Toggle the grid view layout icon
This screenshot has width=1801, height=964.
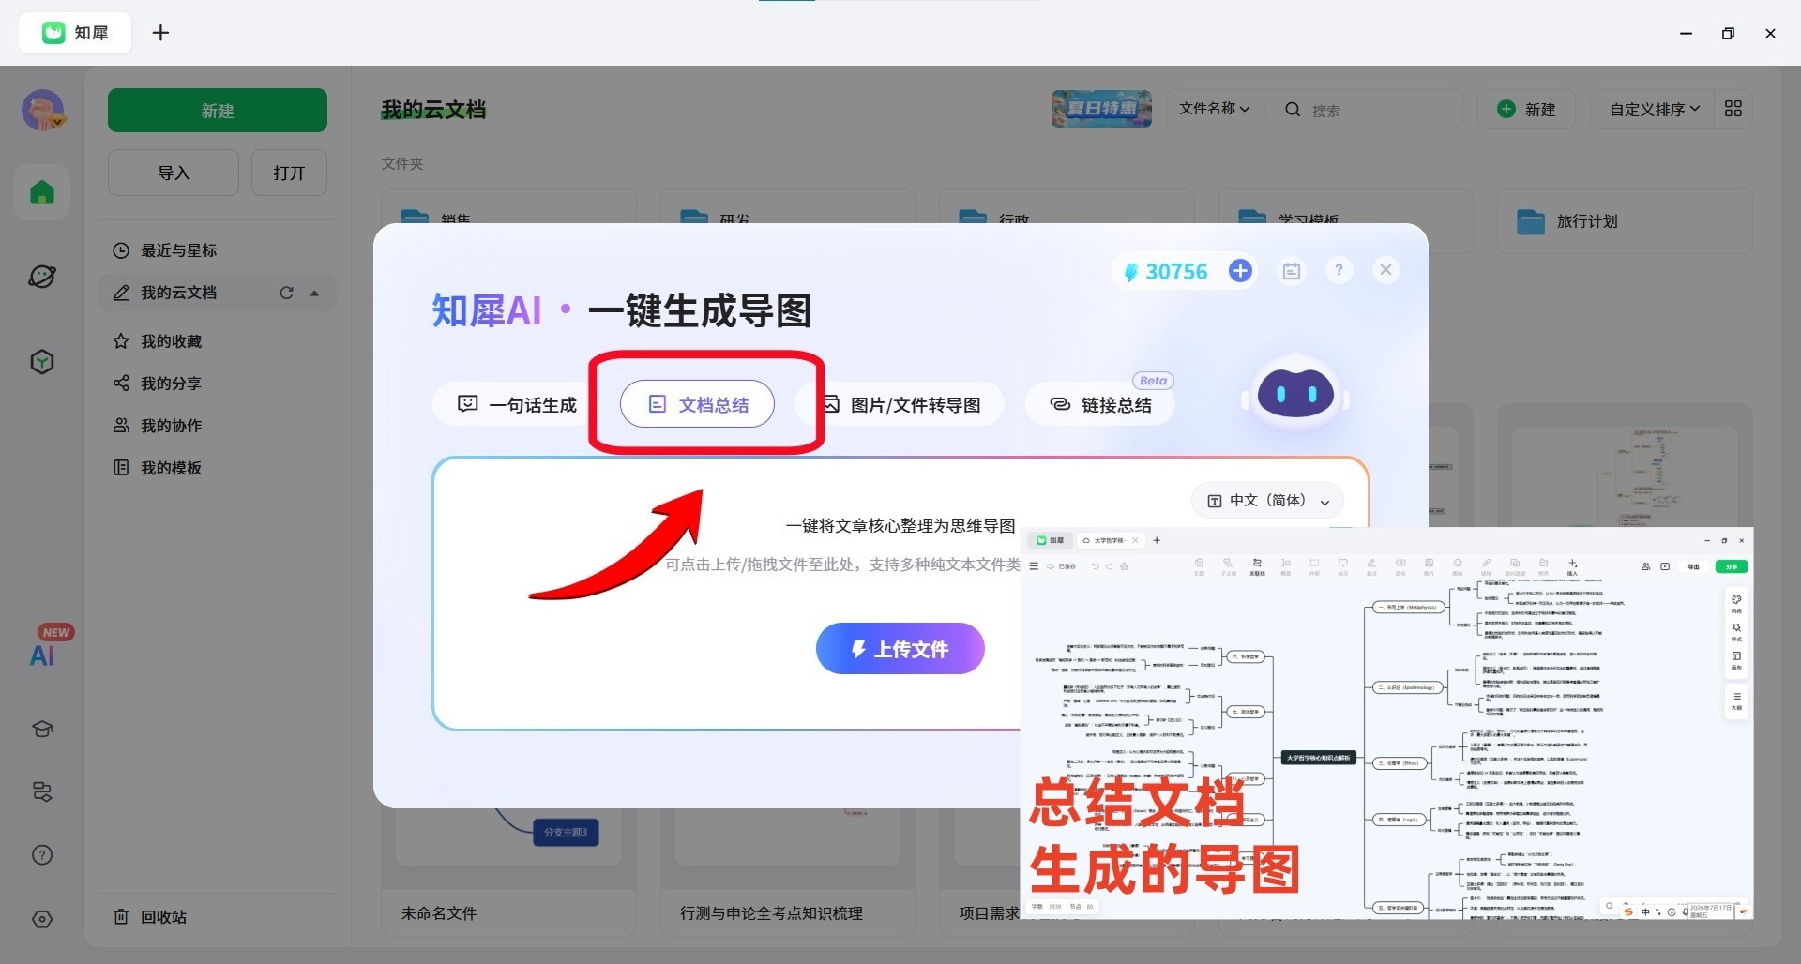point(1733,109)
